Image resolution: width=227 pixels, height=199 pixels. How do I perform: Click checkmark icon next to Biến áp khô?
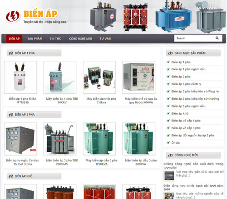(168, 113)
